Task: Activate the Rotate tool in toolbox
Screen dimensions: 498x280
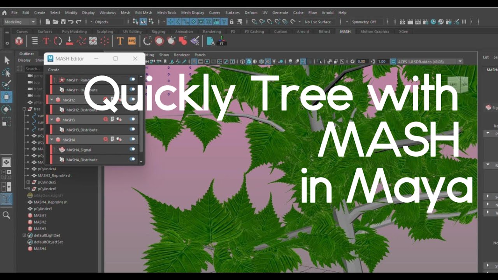Action: 7,109
